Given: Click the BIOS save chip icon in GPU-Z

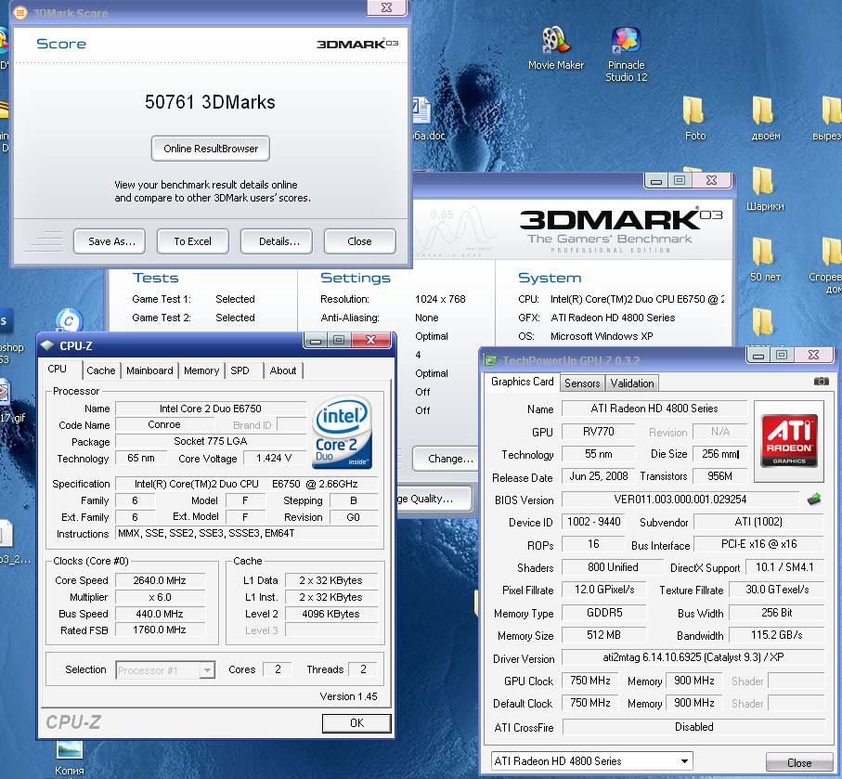Looking at the screenshot, I should point(814,500).
